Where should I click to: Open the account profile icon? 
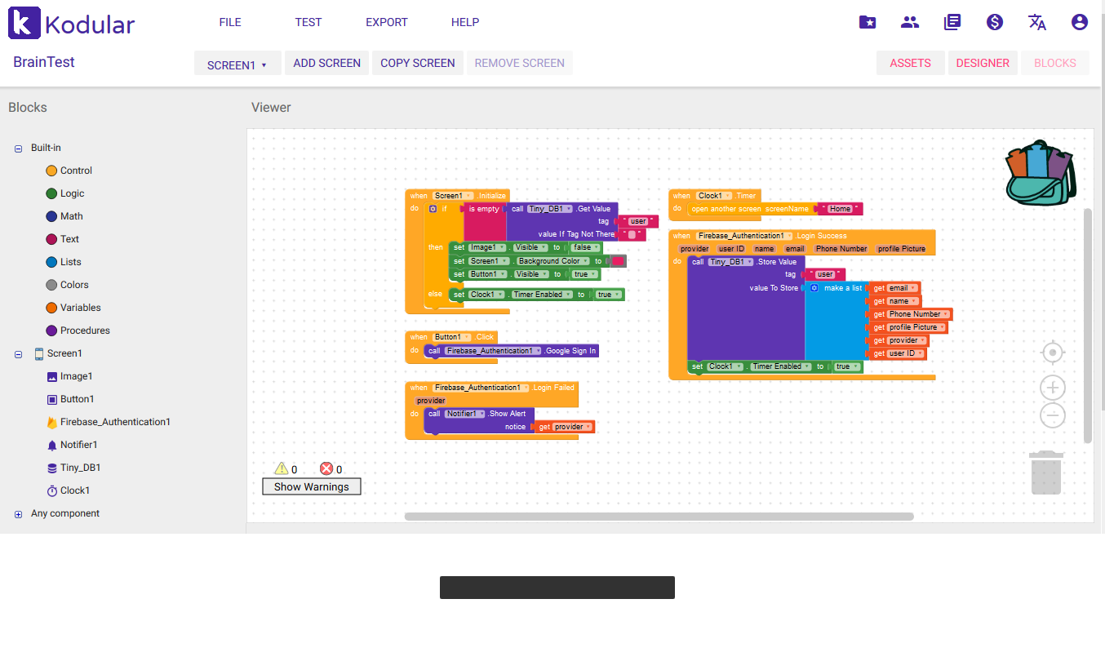click(x=1079, y=22)
